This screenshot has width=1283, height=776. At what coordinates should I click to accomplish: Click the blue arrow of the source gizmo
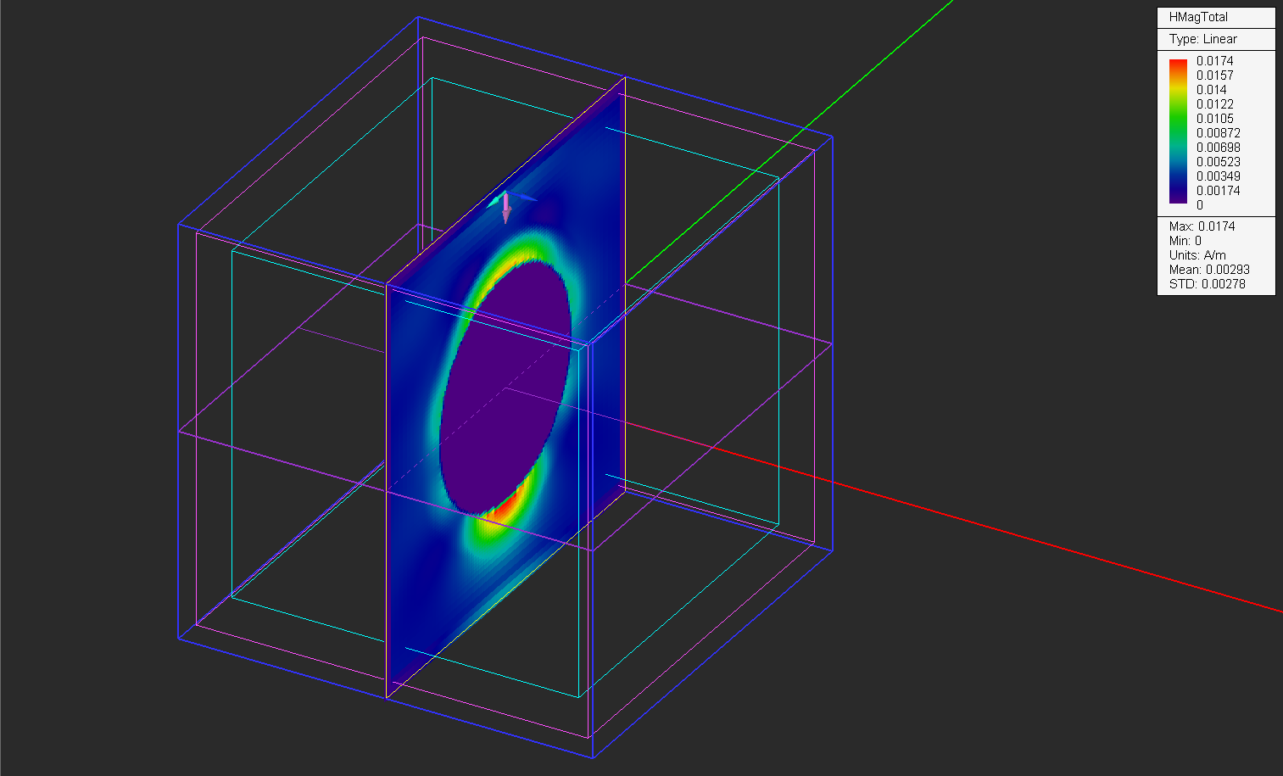(525, 198)
